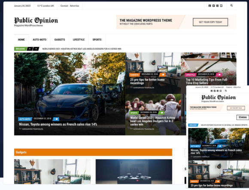Open Instagram icon in desktop top bar
The height and width of the screenshot is (190, 249).
tap(217, 6)
